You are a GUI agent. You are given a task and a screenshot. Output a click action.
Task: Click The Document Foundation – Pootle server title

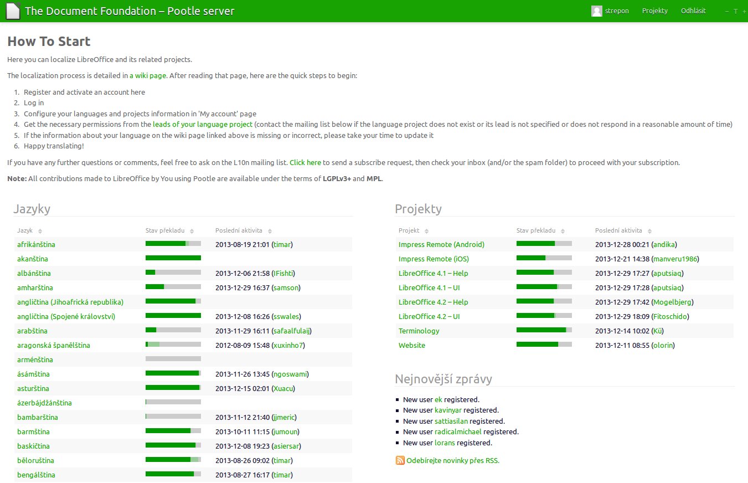point(130,11)
